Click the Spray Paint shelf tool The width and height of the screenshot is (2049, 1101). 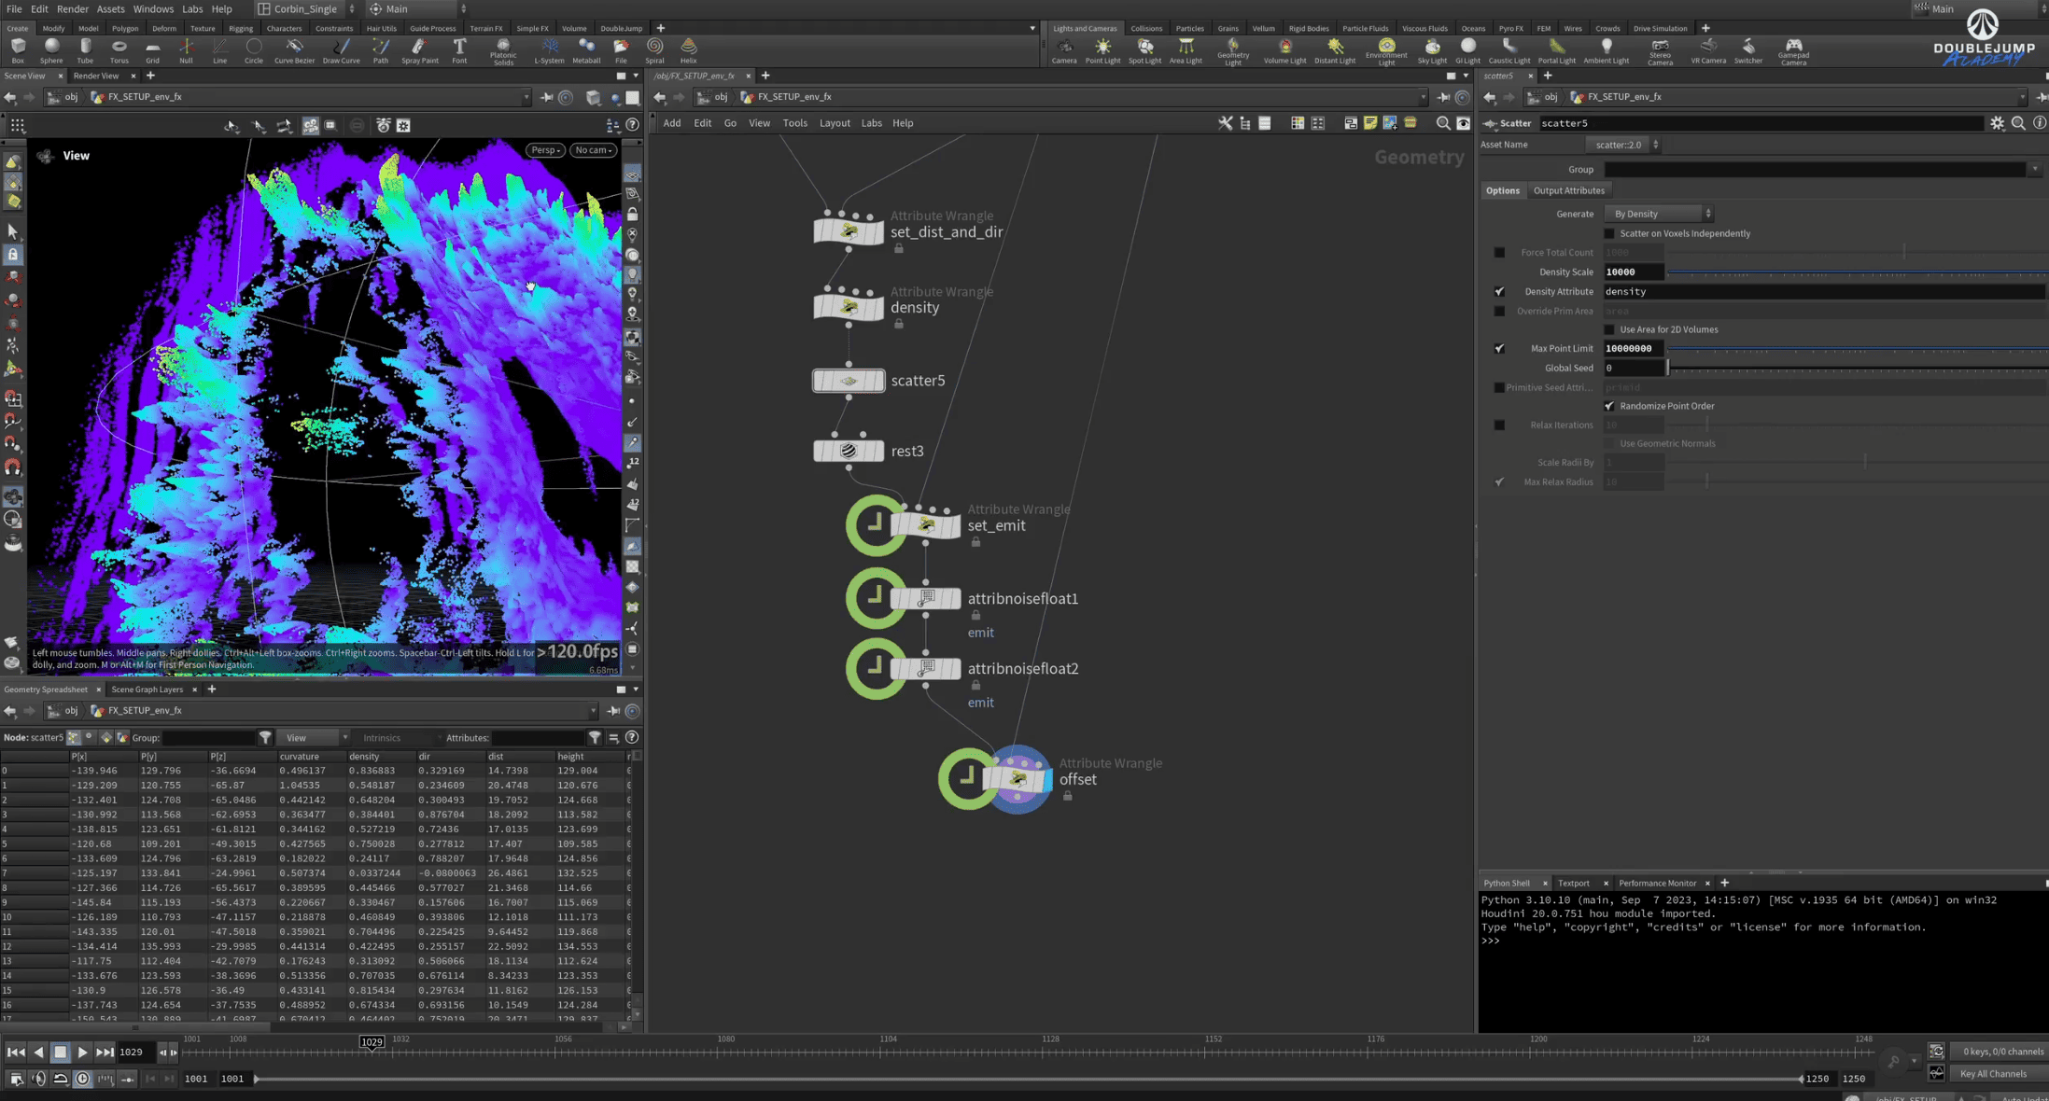pos(419,50)
